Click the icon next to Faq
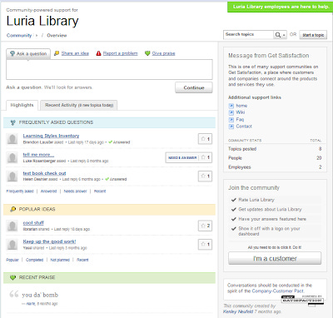Screen dimensions: 333x318 point(231,120)
